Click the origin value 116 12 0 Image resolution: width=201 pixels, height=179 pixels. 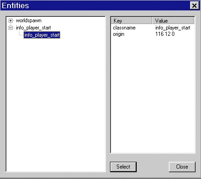click(165, 34)
